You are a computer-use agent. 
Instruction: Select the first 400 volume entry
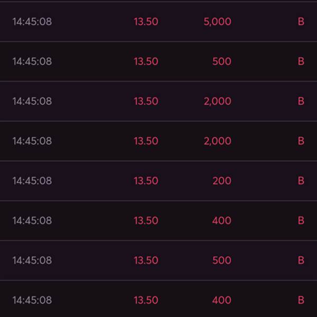coord(221,220)
